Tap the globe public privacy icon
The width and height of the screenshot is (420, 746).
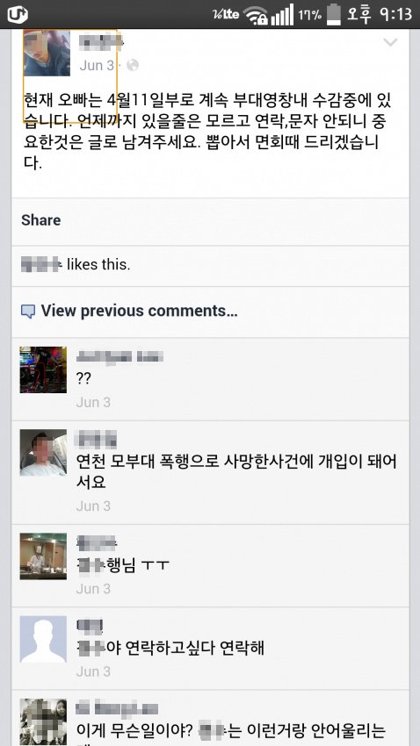133,65
